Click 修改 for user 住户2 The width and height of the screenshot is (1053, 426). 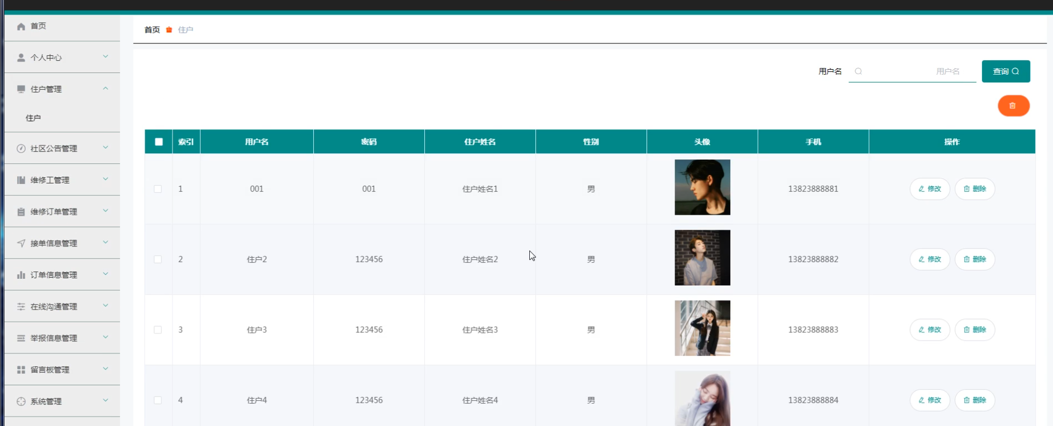click(930, 259)
